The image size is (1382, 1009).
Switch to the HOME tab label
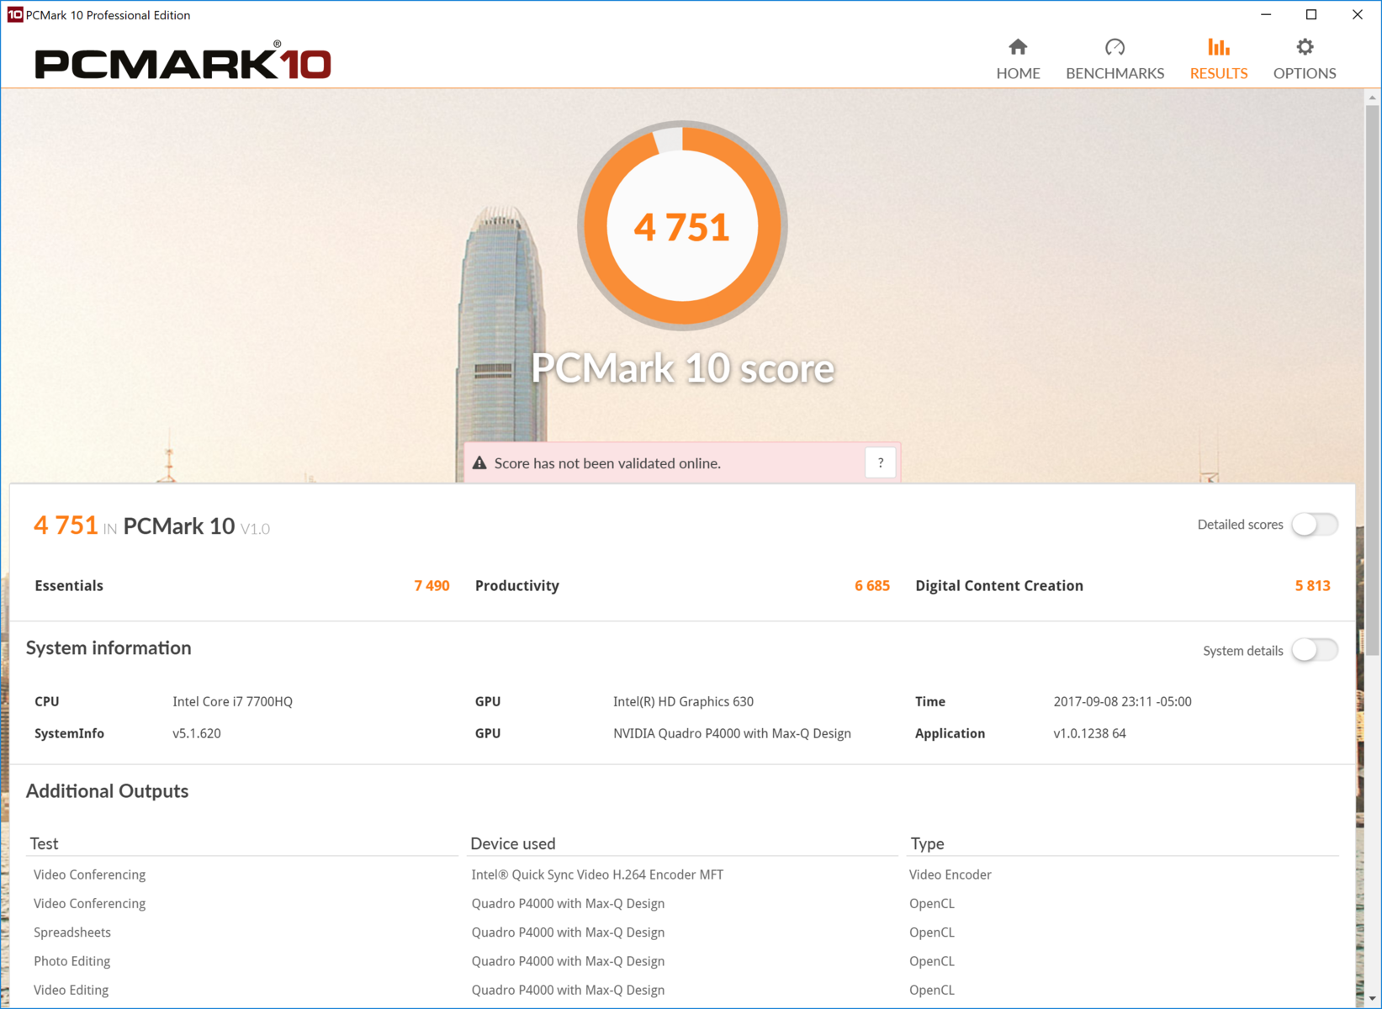1018,73
